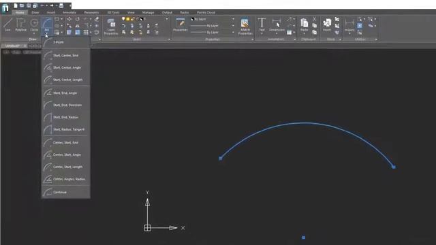Image resolution: width=436 pixels, height=245 pixels.
Task: Toggle the layer lock padlock icon
Action: click(x=133, y=19)
